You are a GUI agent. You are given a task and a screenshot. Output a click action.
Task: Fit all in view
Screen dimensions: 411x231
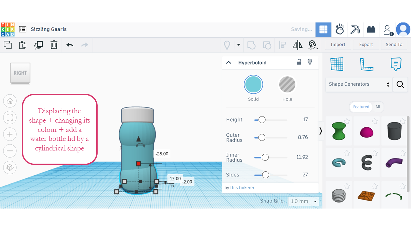(x=10, y=118)
